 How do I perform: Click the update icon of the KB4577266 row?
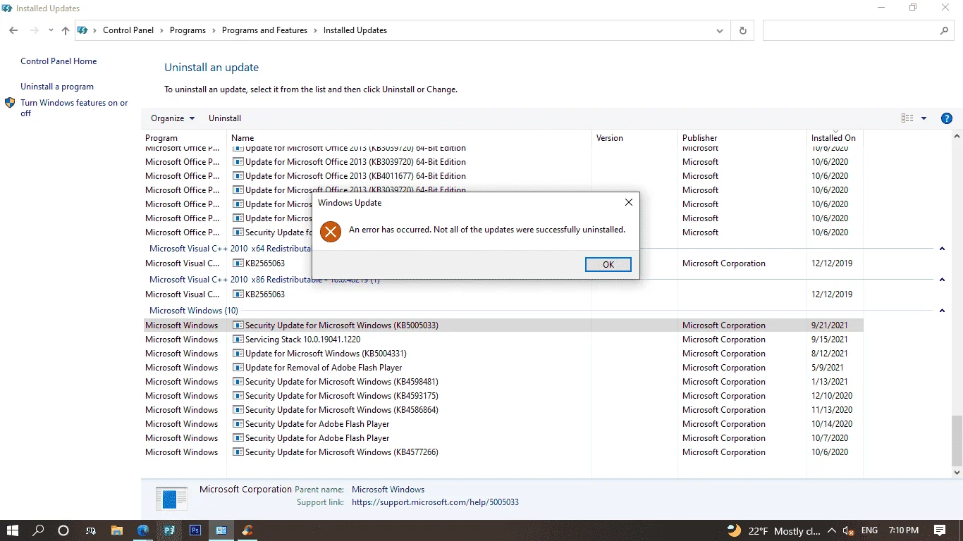(x=238, y=452)
